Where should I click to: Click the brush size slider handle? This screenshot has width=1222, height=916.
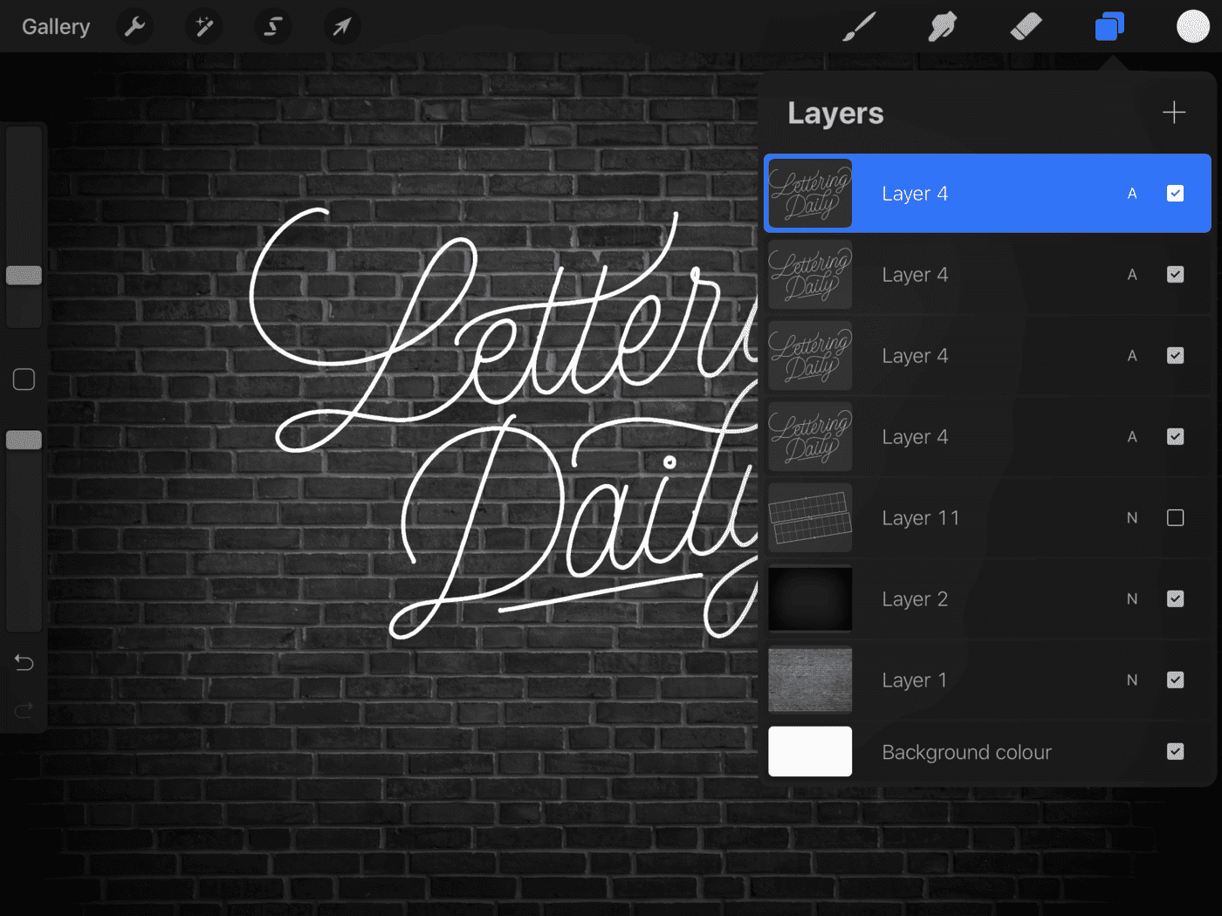[24, 276]
